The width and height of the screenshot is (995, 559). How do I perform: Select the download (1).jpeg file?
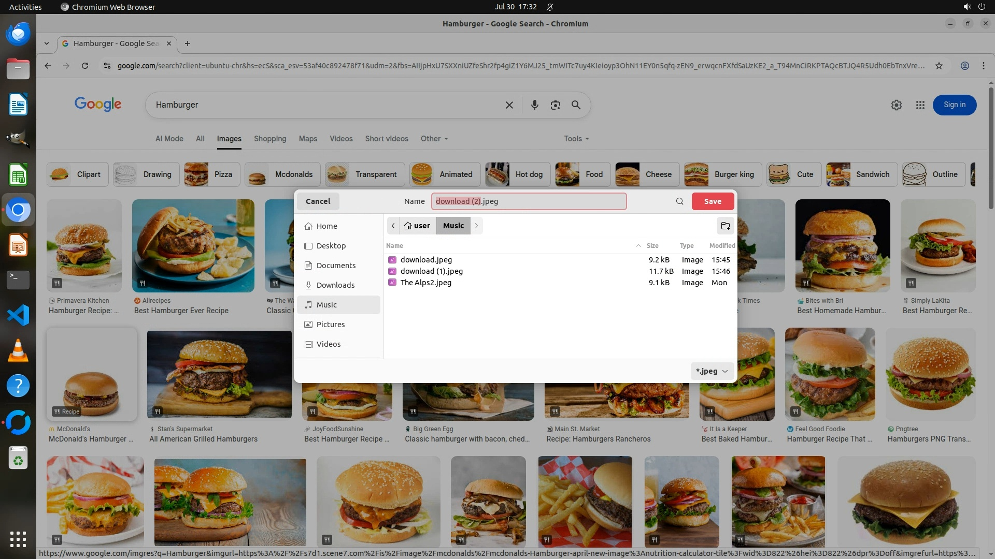(x=431, y=271)
